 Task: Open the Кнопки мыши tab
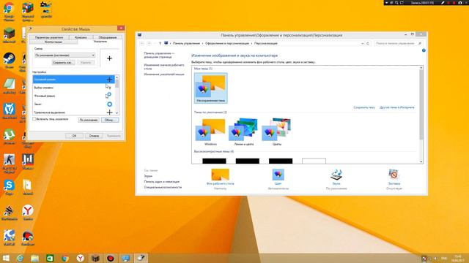[53, 42]
